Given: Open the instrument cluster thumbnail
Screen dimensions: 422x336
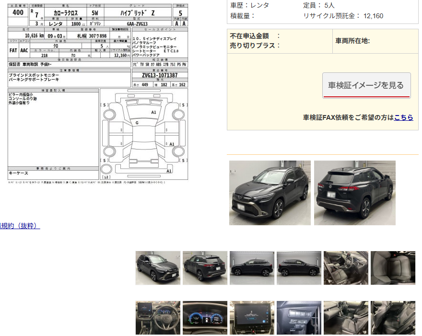Looking at the screenshot, I should [x=205, y=317].
